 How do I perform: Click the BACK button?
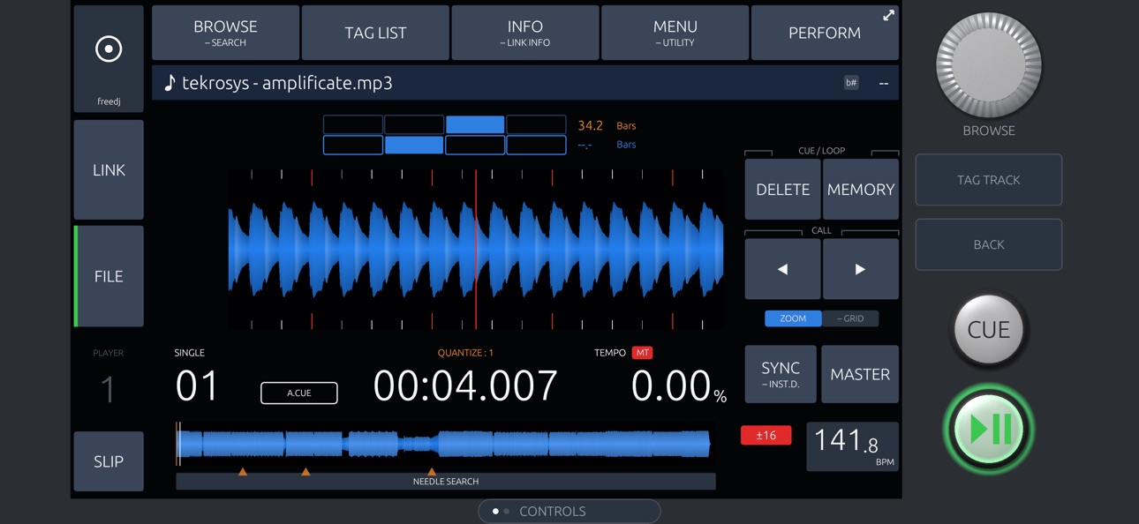pyautogui.click(x=989, y=244)
